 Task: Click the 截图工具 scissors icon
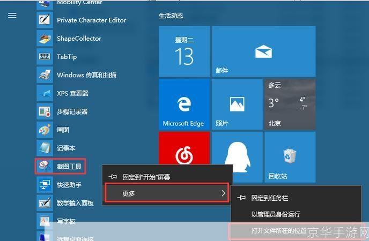45,167
